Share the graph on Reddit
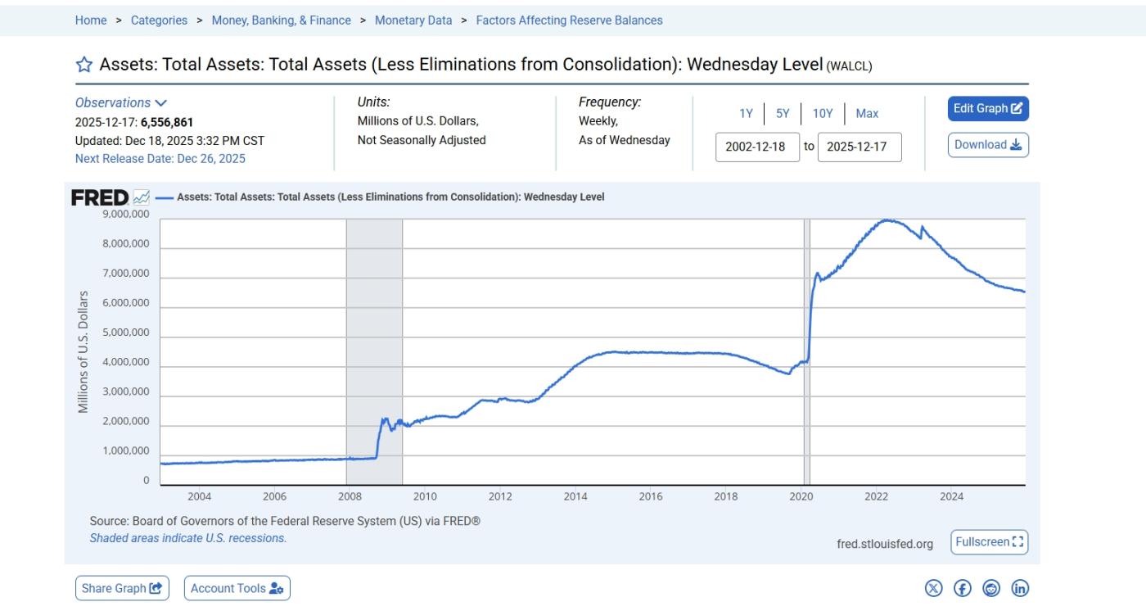 [991, 588]
